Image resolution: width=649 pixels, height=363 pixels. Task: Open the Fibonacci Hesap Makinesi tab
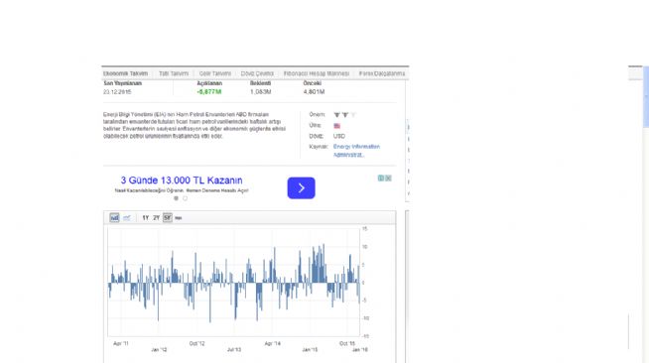click(317, 73)
